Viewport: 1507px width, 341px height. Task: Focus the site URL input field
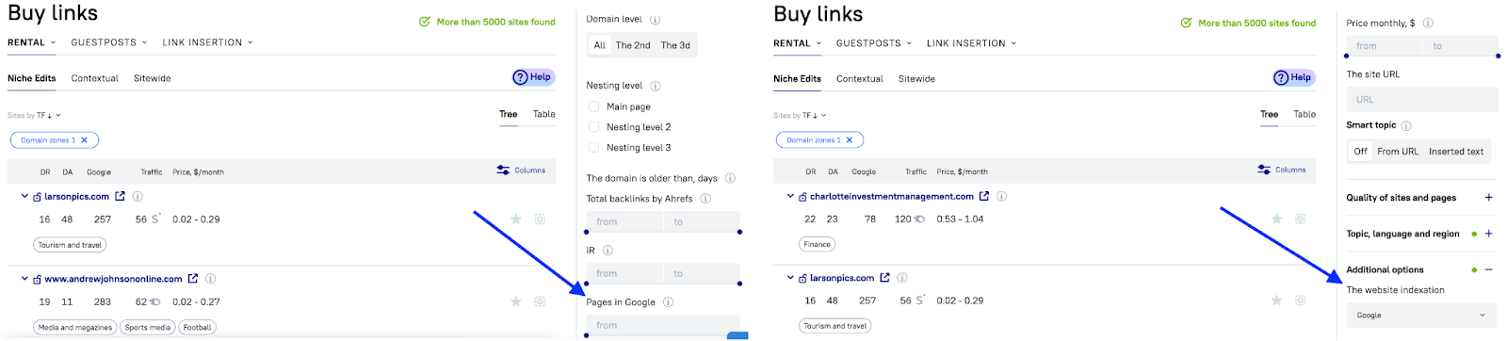click(x=1422, y=99)
